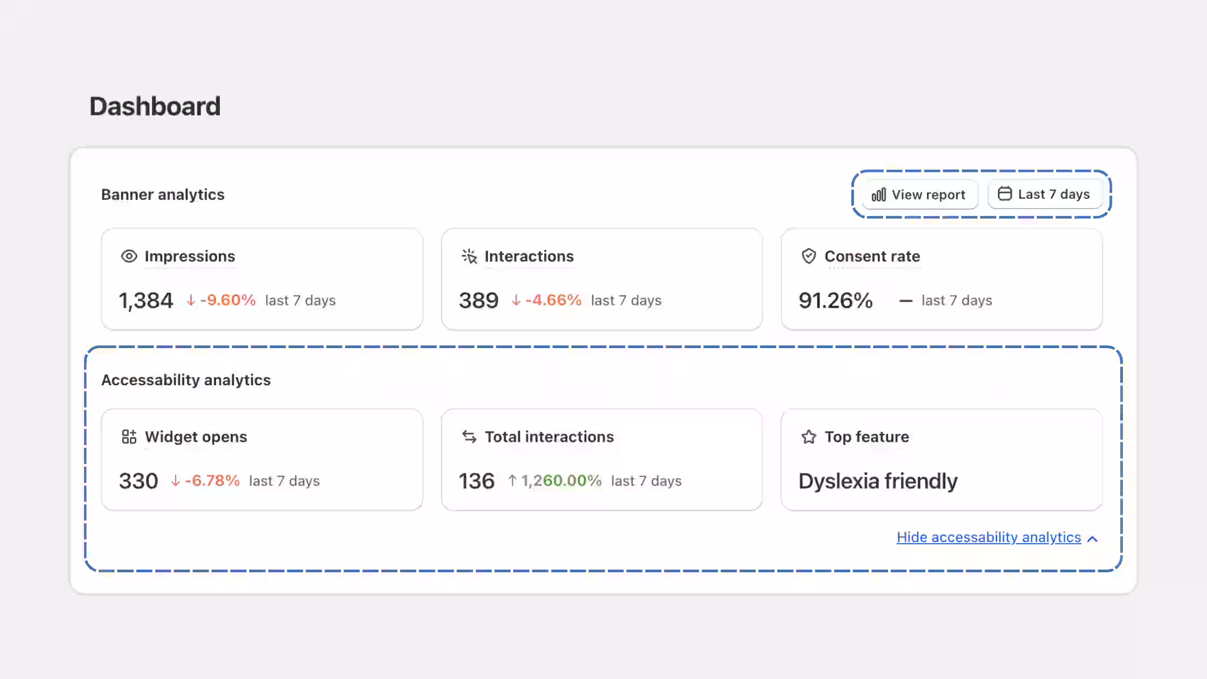Click the 330 widget opens value

tap(138, 481)
